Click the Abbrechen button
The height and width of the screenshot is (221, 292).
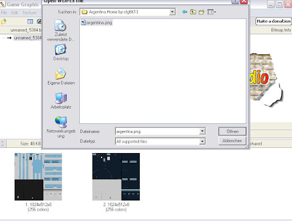[232, 141]
